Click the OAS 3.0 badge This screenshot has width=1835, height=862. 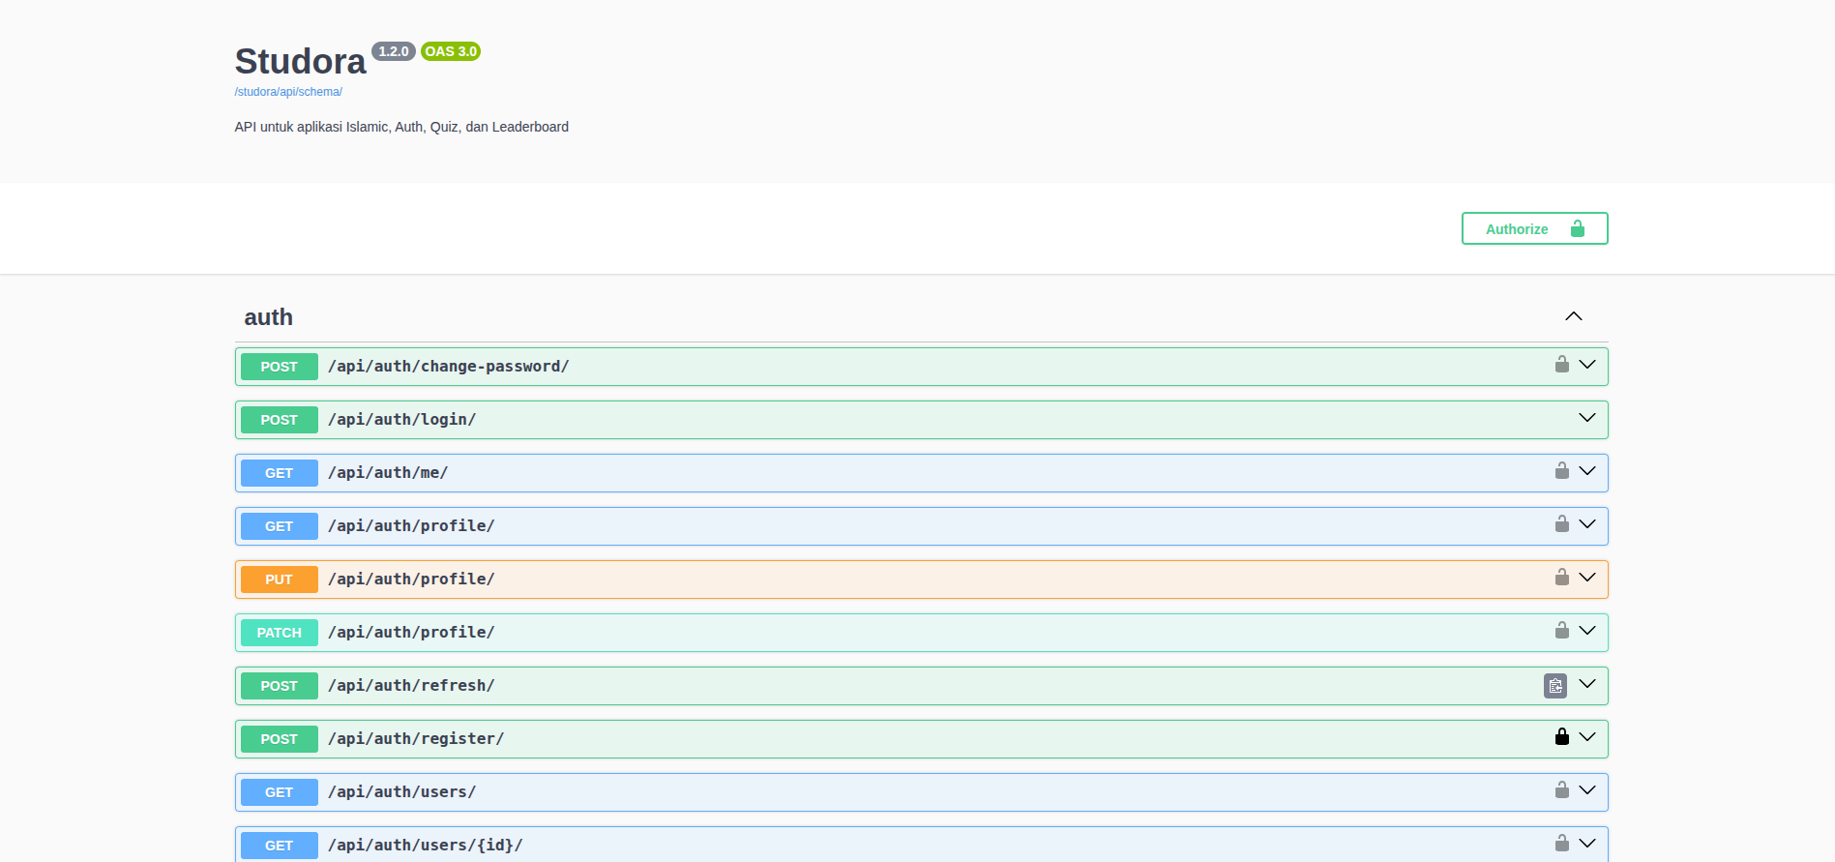(x=451, y=51)
